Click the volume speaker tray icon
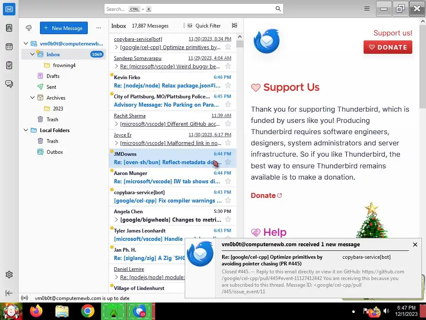The image size is (426, 320). 386,311
